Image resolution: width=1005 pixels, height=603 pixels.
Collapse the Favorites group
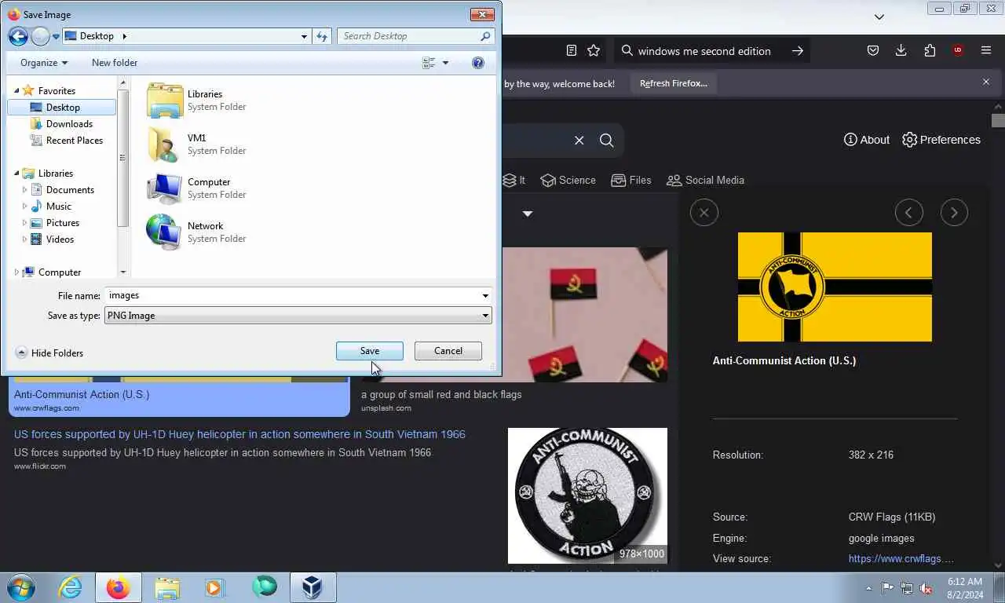click(16, 91)
